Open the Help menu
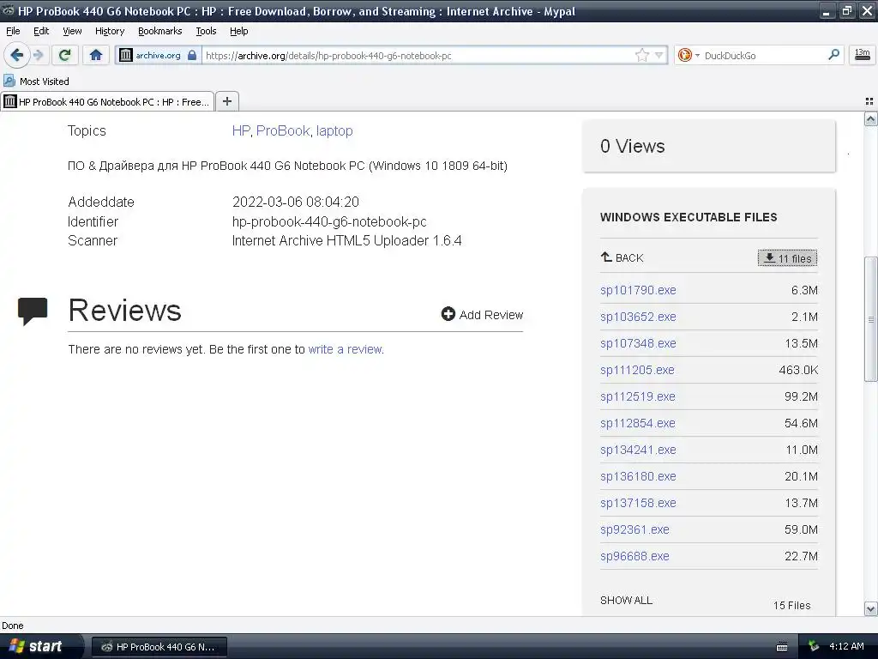This screenshot has width=878, height=659. (x=238, y=31)
